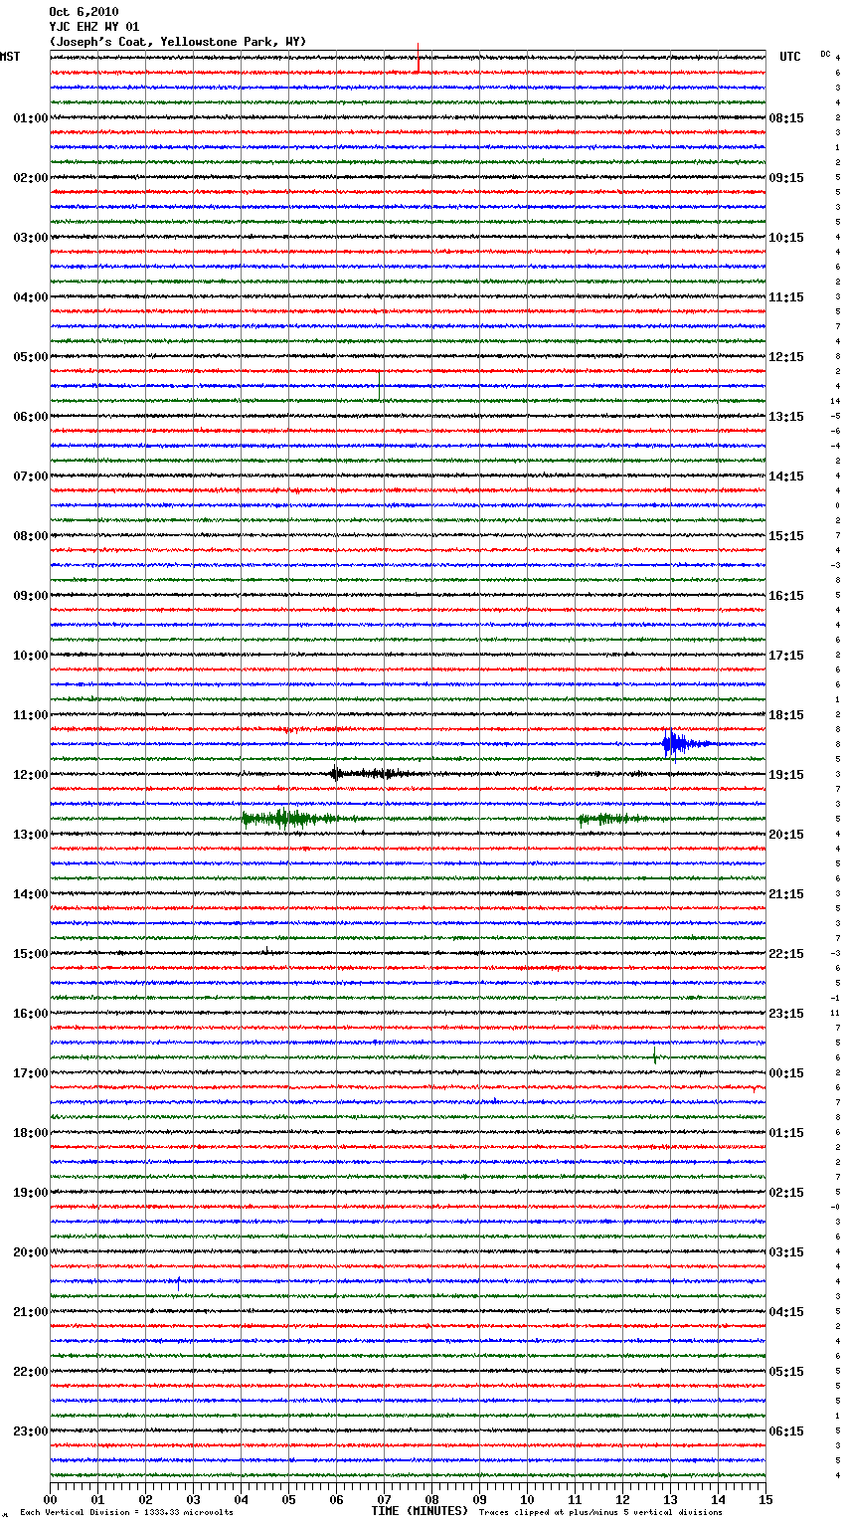Click the MST label 23:00
This screenshot has width=845, height=1526.
[30, 1431]
